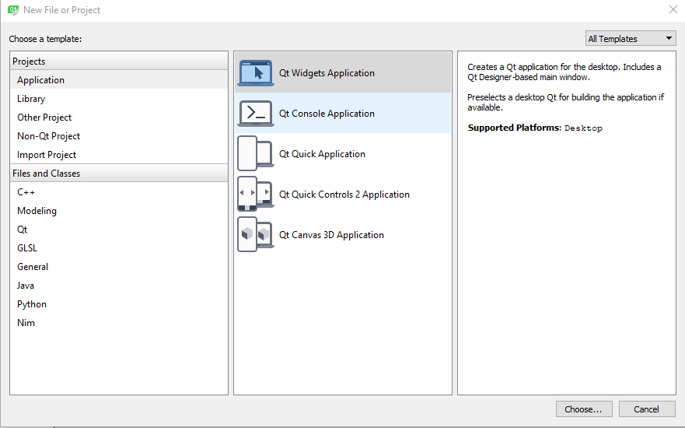
Task: Select the General files category
Action: [x=119, y=267]
